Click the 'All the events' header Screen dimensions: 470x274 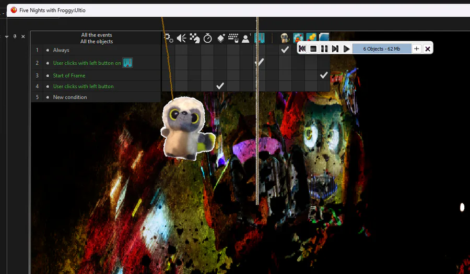coord(97,35)
